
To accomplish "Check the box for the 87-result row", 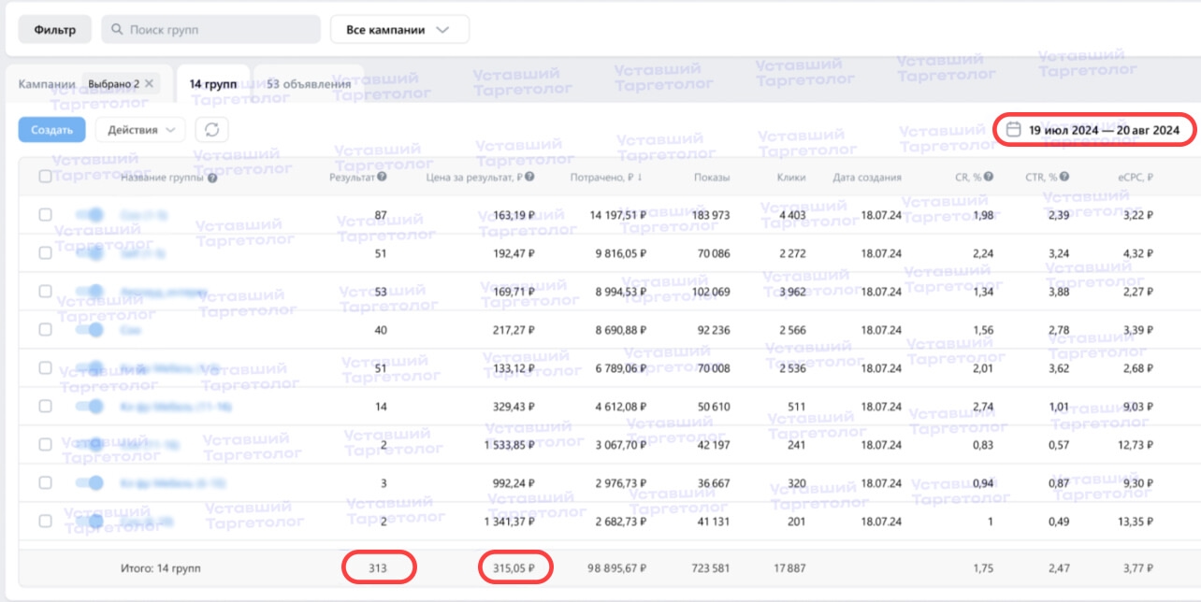I will point(46,215).
